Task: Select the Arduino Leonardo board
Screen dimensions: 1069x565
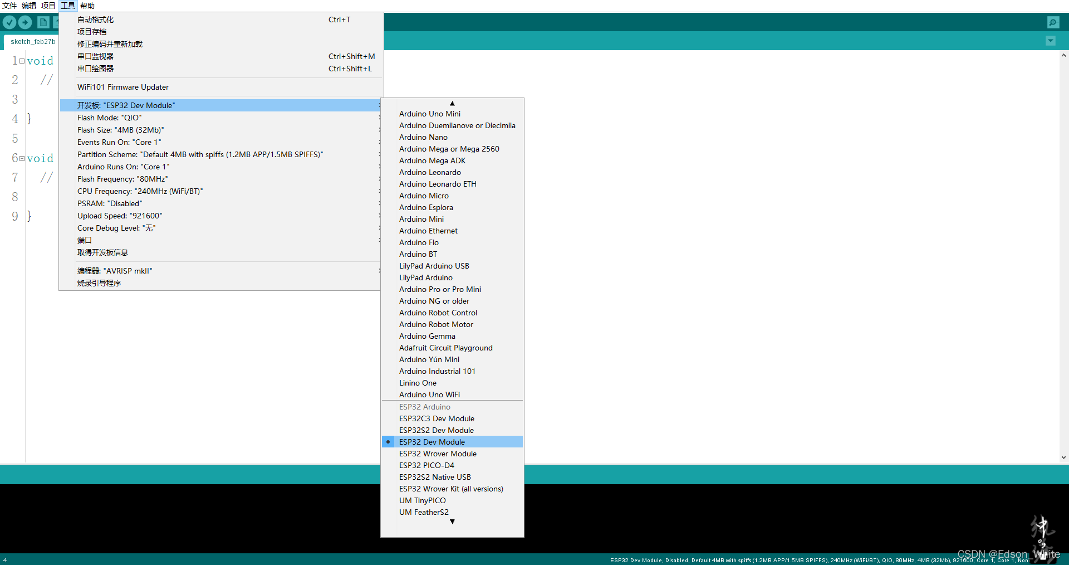Action: point(452,172)
